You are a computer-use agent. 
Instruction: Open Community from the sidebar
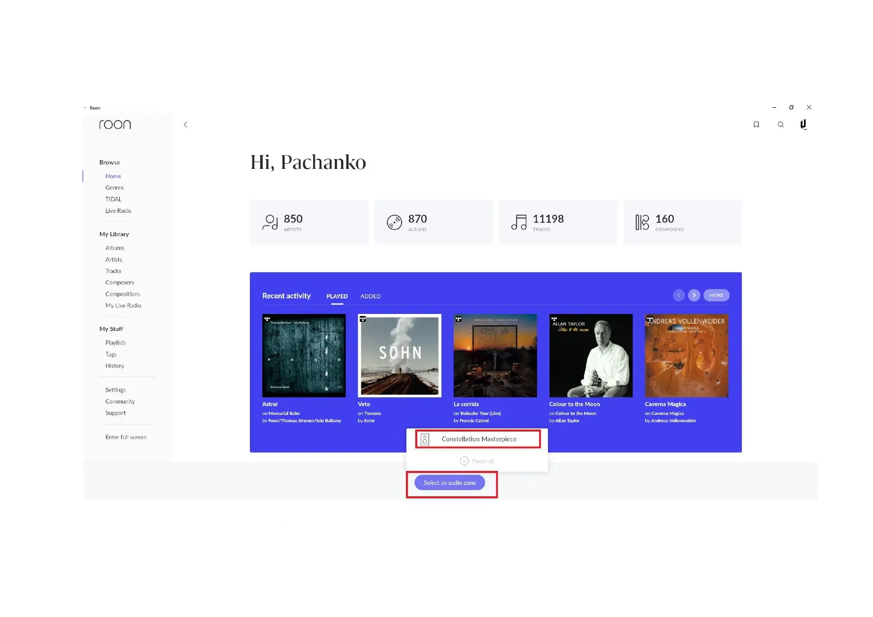point(120,401)
